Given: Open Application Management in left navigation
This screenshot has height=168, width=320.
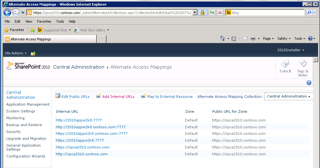Looking at the screenshot, I should 28,104.
